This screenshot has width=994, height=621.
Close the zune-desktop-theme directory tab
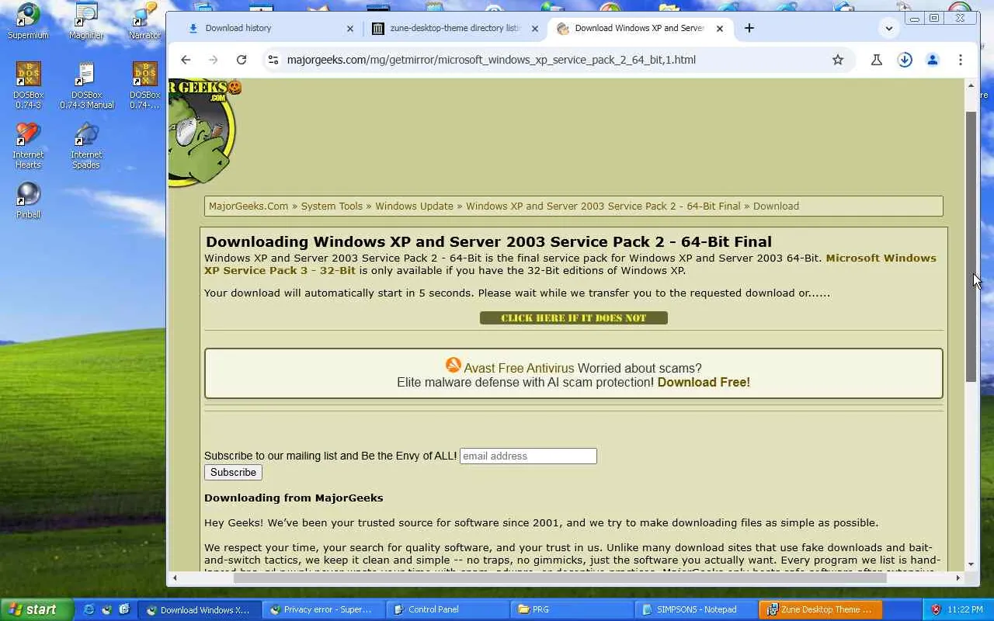click(534, 29)
